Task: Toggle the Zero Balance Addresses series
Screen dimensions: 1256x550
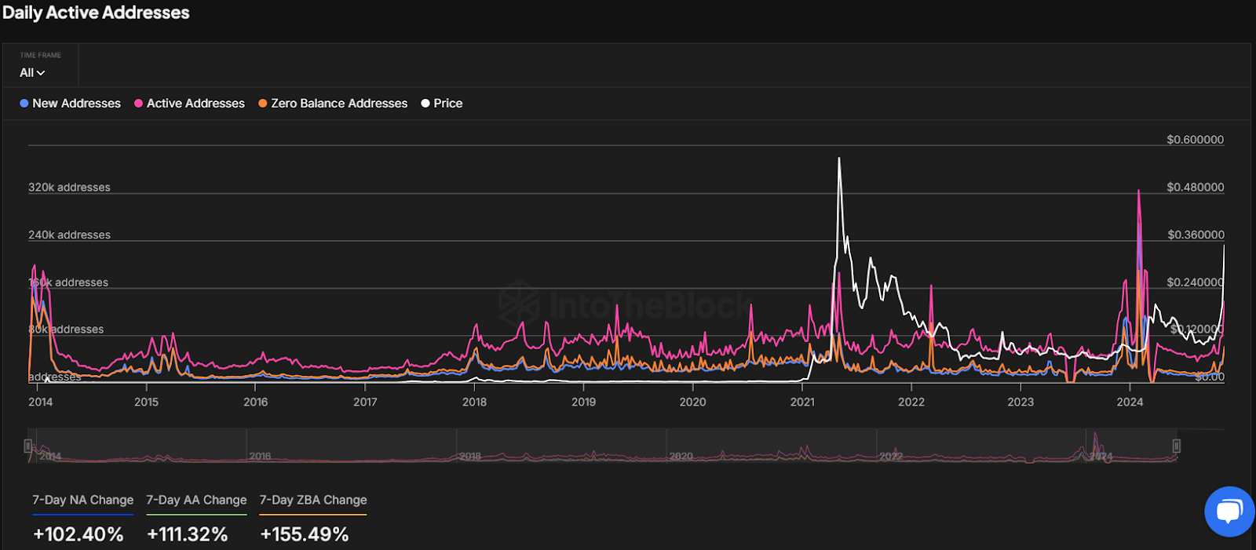Action: coord(339,104)
